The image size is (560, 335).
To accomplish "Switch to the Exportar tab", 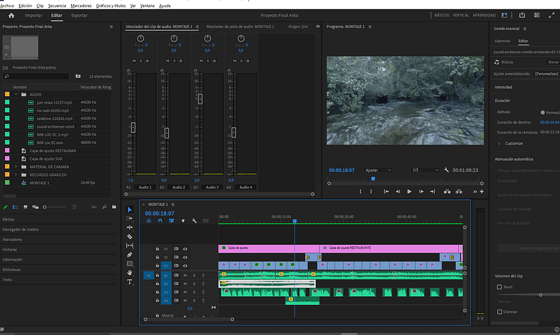I will coord(79,15).
